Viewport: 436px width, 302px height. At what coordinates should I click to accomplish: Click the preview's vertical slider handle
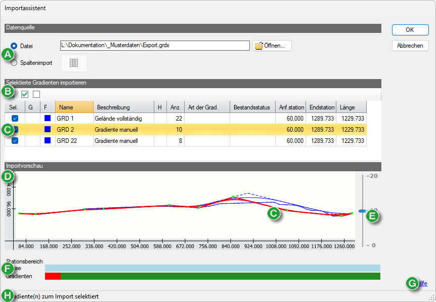tap(362, 211)
